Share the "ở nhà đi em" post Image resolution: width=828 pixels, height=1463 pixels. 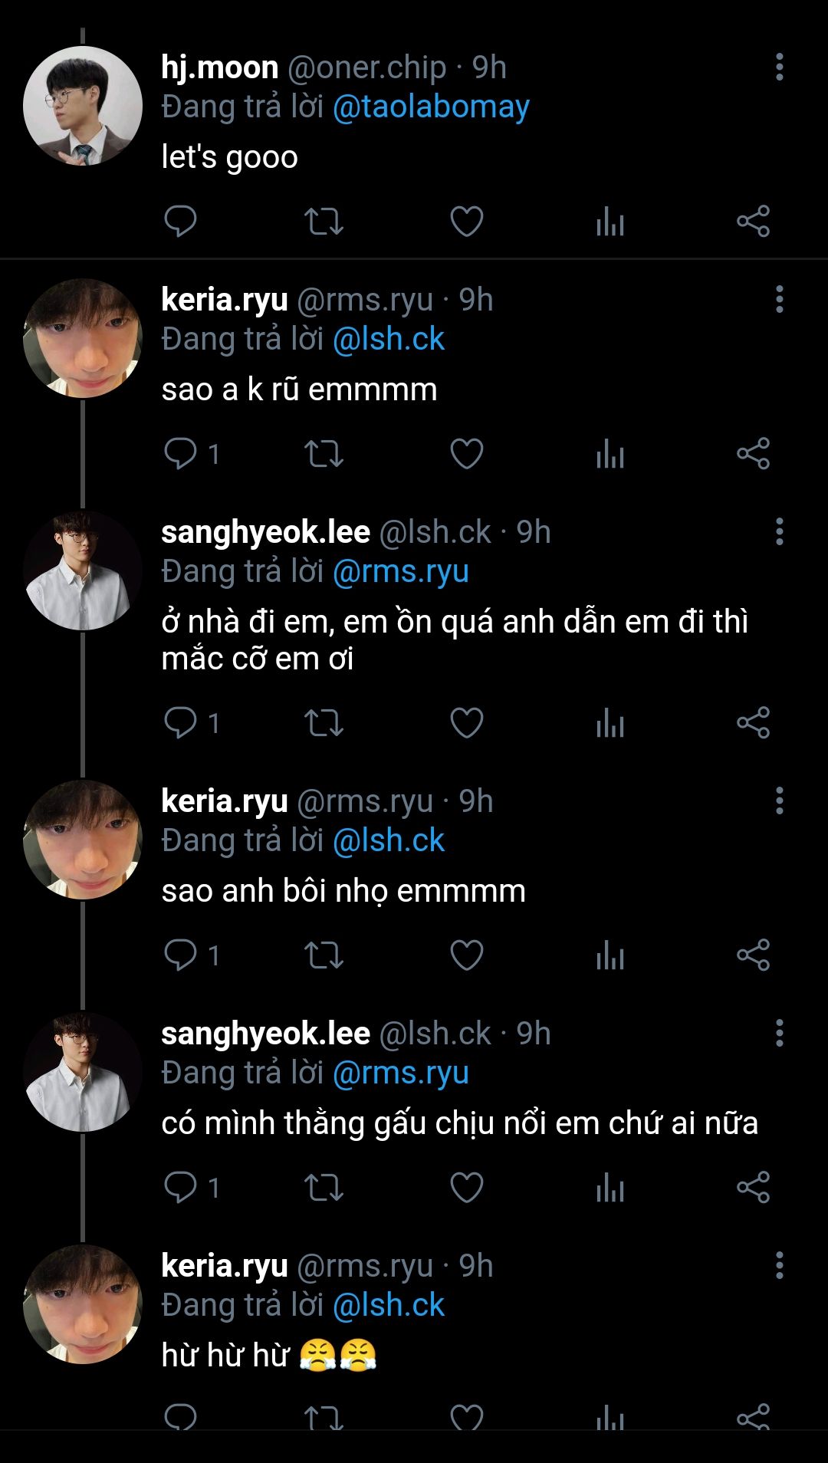pos(753,723)
